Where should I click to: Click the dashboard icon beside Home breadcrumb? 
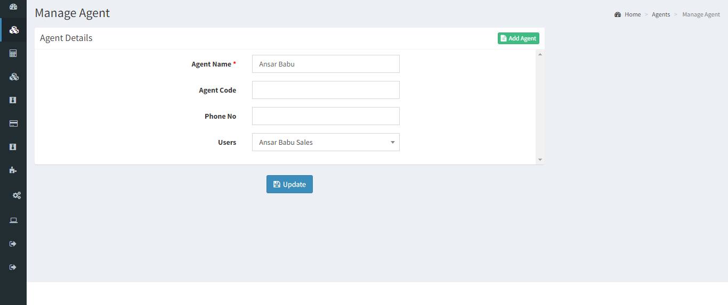coord(618,14)
